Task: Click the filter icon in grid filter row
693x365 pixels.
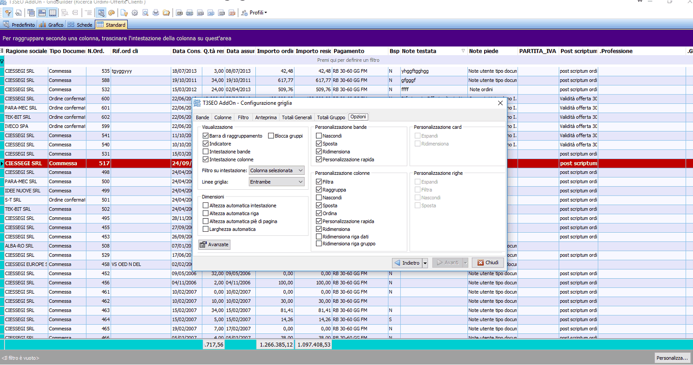Action: (2, 61)
